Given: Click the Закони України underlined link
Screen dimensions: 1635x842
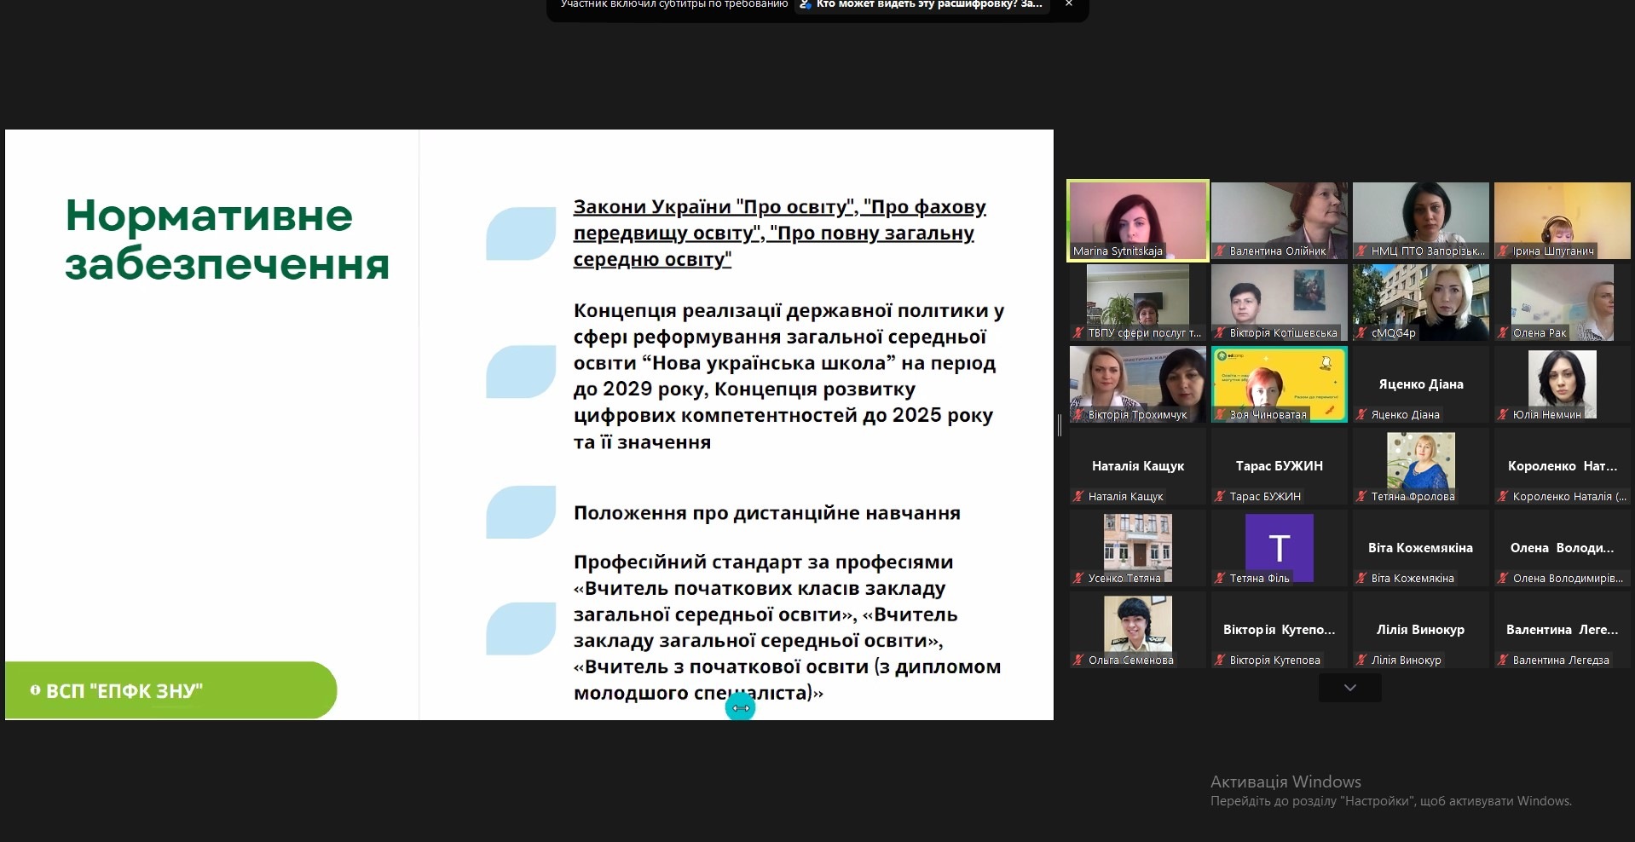Looking at the screenshot, I should [778, 233].
